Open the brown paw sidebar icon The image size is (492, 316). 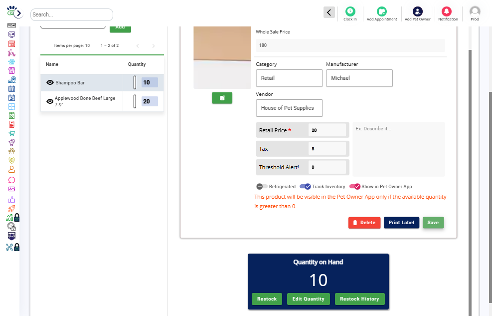(11, 151)
